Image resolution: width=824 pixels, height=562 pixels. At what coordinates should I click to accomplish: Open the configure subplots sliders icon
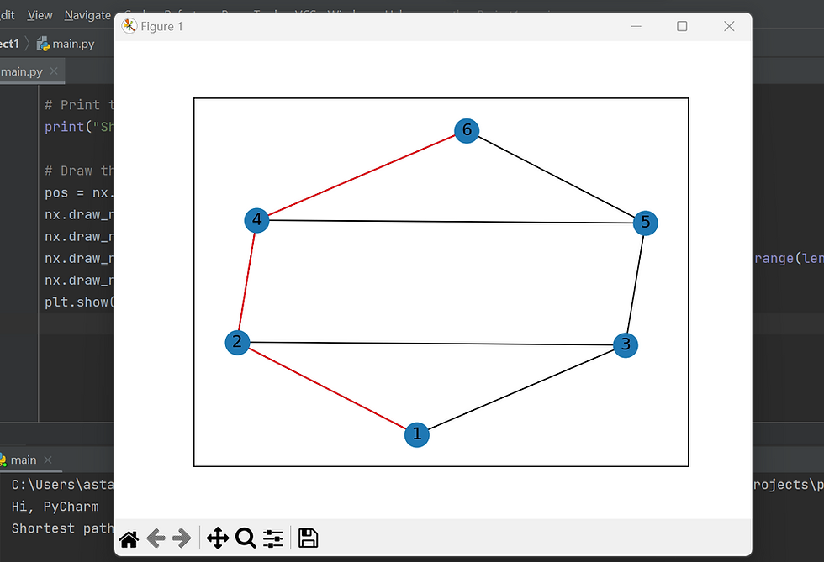272,538
